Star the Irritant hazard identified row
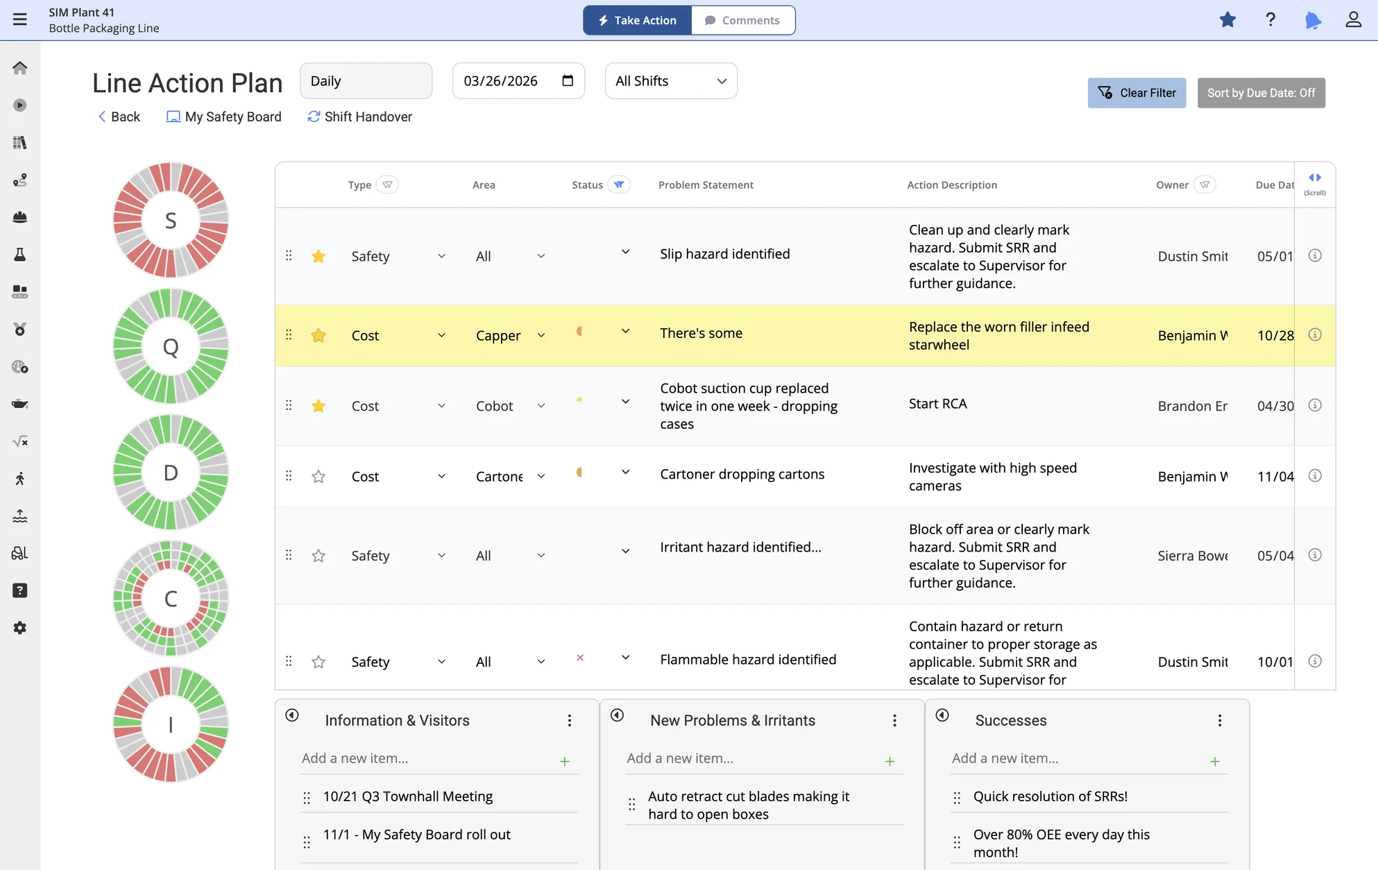 coord(318,556)
